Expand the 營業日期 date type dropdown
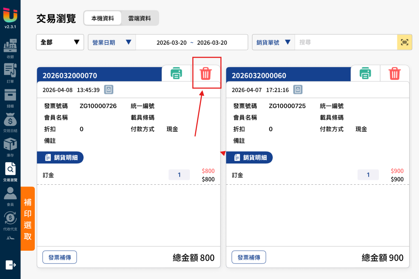Image resolution: width=419 pixels, height=279 pixels. tap(112, 42)
